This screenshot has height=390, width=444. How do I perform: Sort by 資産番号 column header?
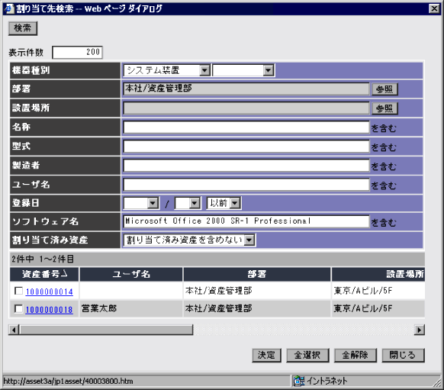[x=44, y=274]
